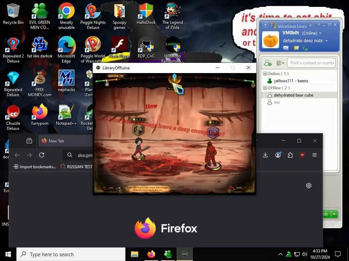
Task: Open Firefox hamburger application menu
Action: (315, 155)
